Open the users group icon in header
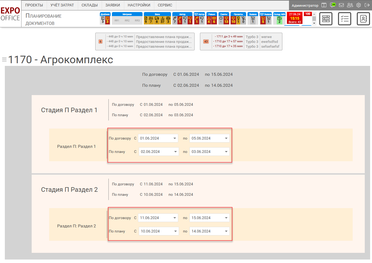This screenshot has height=263, width=372. click(x=350, y=5)
